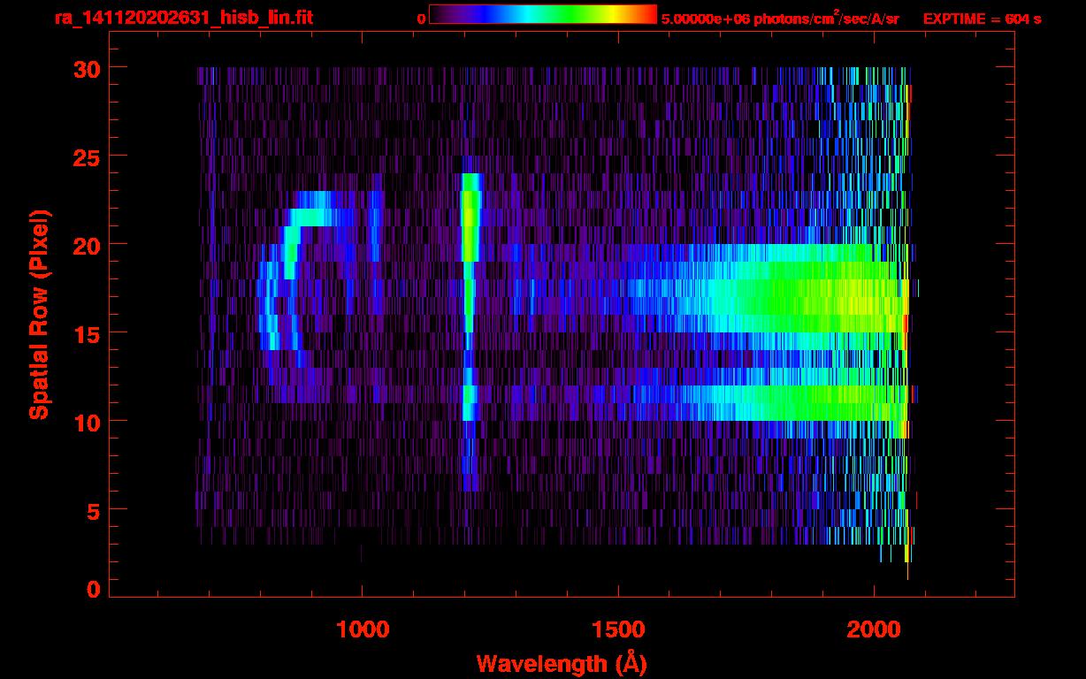Click the spatial row tick label 0

pyautogui.click(x=93, y=589)
